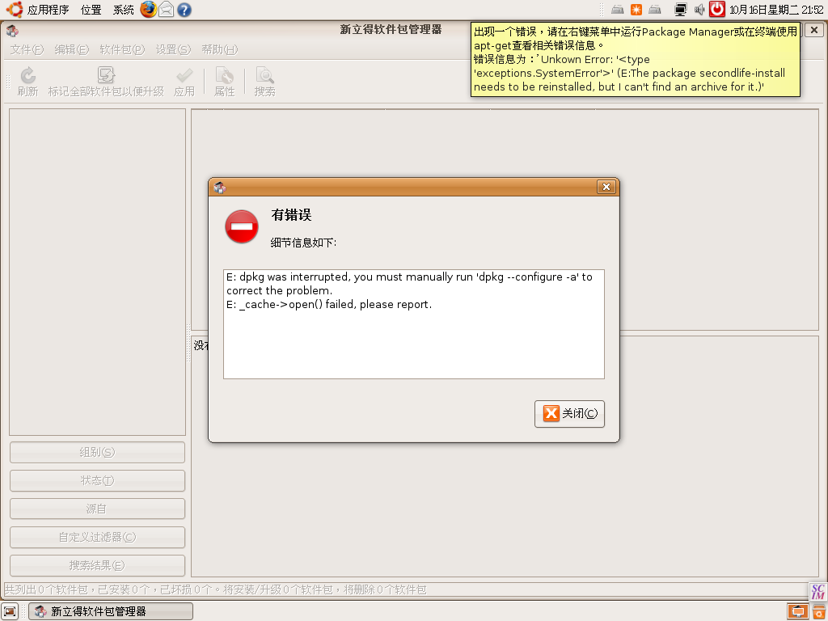Click the 有错误 heading in the dialog
This screenshot has width=828, height=621.
(x=291, y=215)
